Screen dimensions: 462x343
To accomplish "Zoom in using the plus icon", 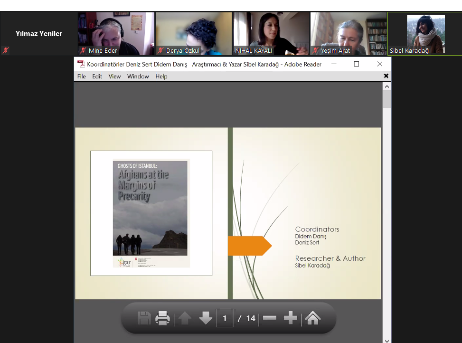I will click(x=290, y=318).
